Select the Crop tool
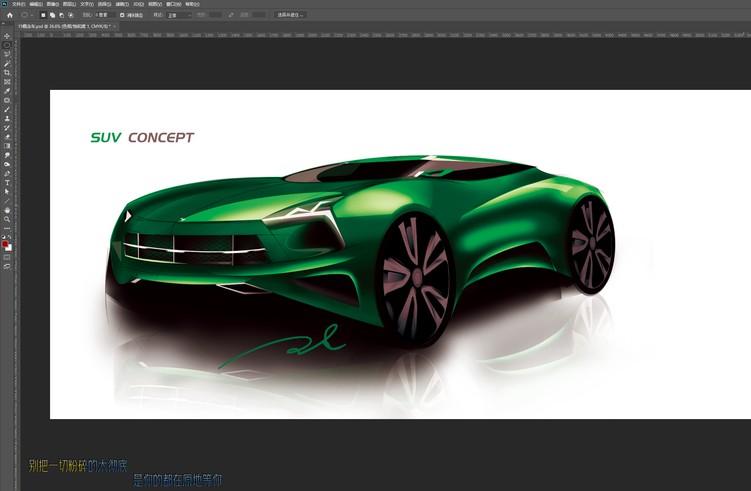This screenshot has width=751, height=491. pos(7,73)
